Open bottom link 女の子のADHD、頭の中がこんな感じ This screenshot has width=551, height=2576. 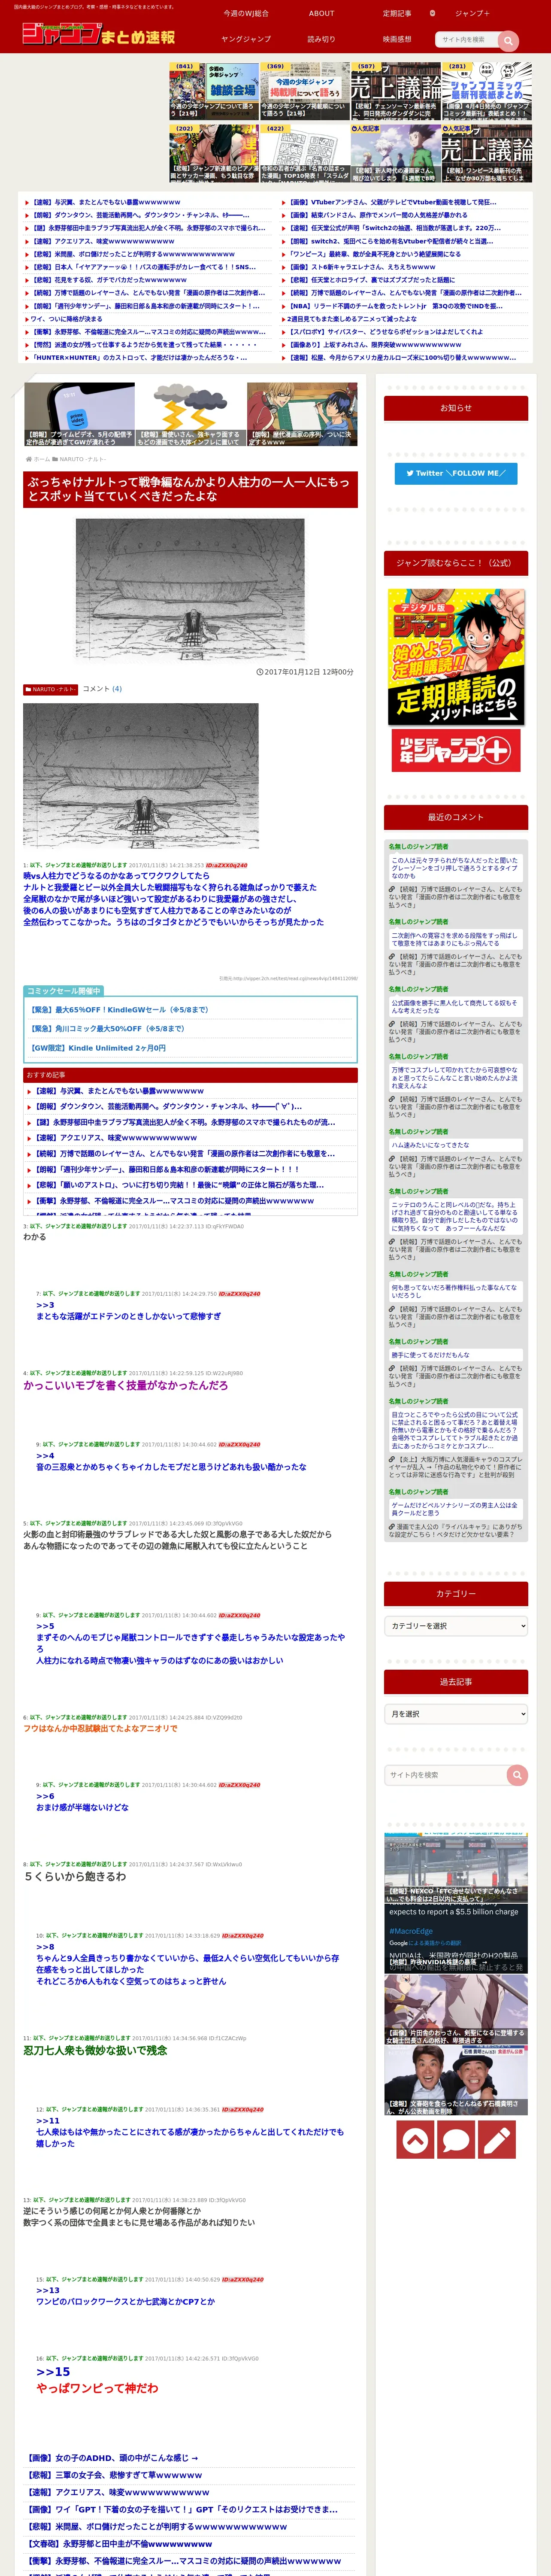(x=112, y=2457)
